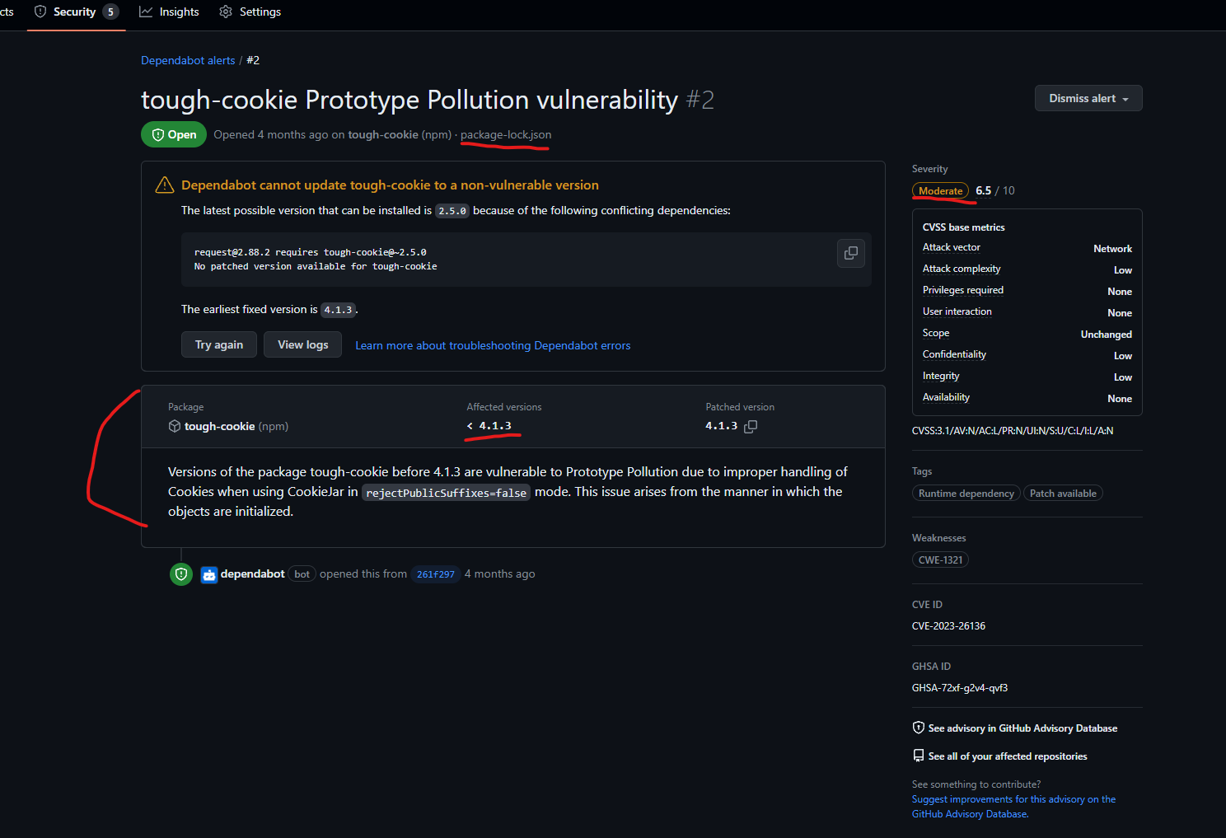Click the affected versions < 4.1.3 value
Viewport: 1226px width, 838px height.
pos(489,426)
